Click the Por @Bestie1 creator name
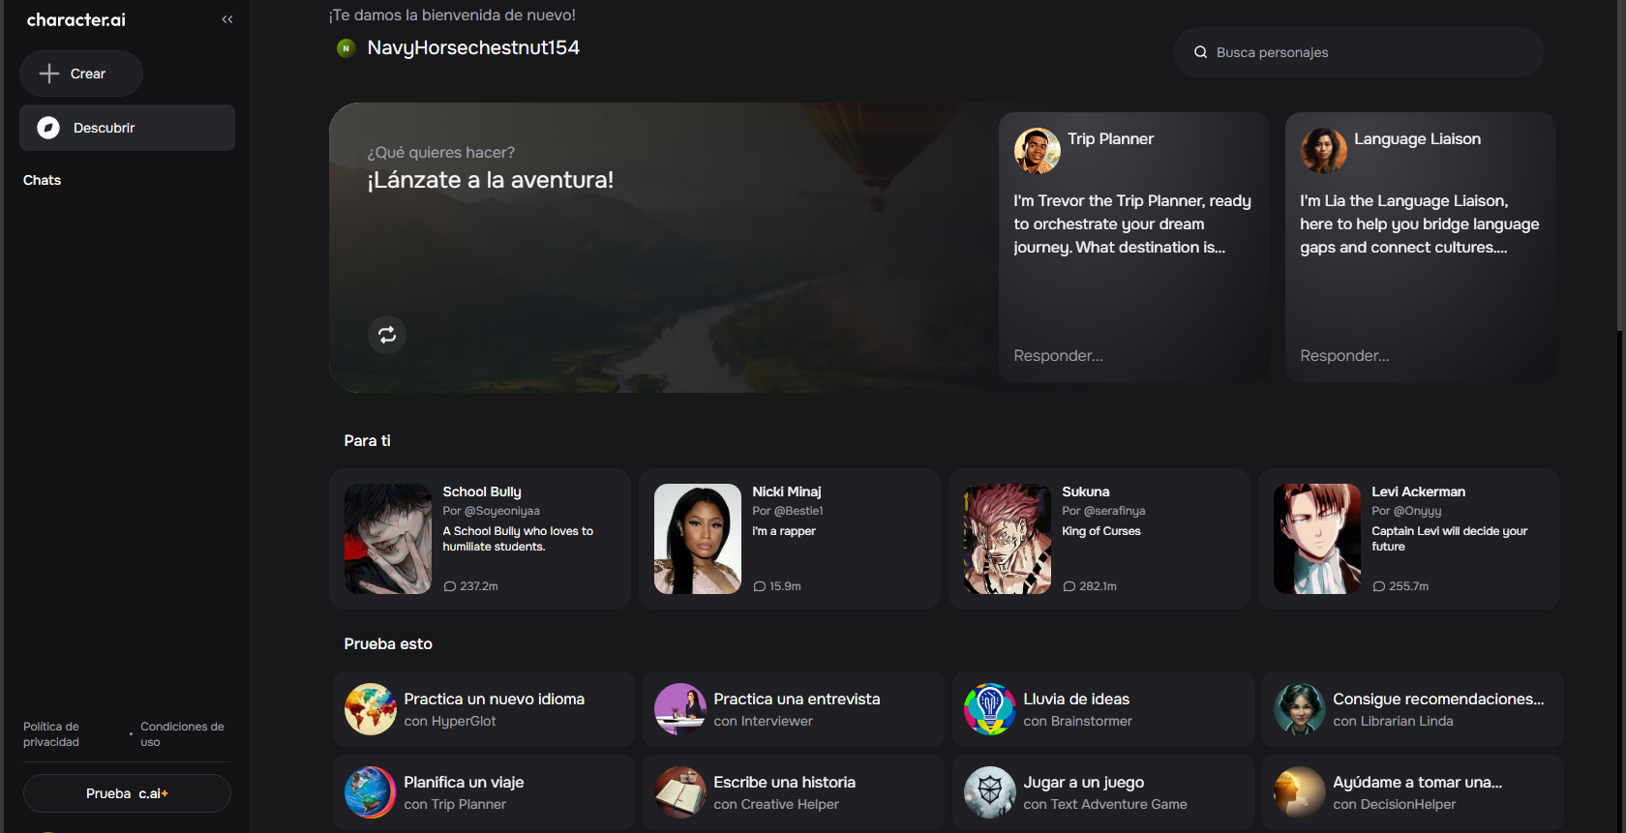This screenshot has height=833, width=1626. [x=787, y=511]
